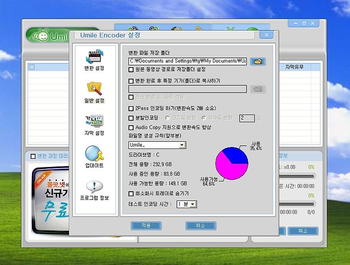Open the 일반 설정 general settings section
This screenshot has height=265, width=350.
(94, 92)
